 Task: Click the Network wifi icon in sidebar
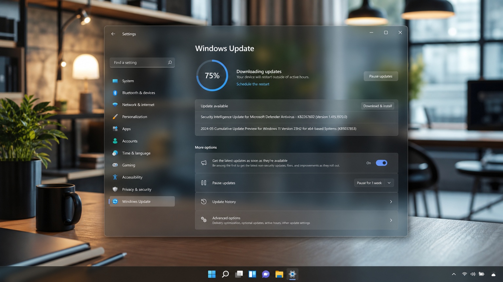tap(115, 105)
